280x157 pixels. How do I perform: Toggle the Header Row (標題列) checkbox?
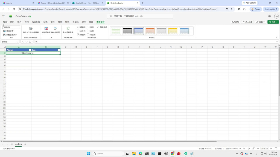pyautogui.click(x=78, y=27)
